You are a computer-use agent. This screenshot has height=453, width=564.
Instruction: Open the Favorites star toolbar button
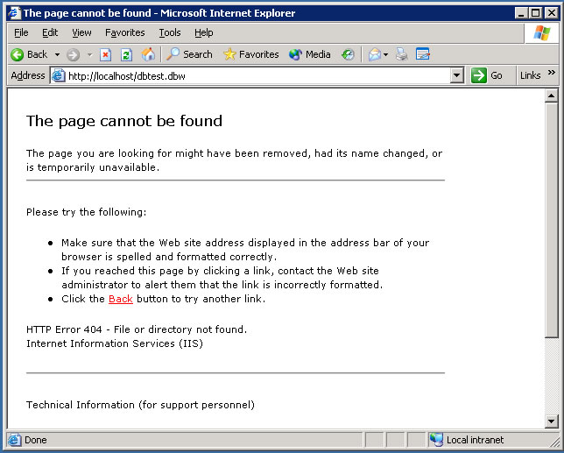coord(250,54)
